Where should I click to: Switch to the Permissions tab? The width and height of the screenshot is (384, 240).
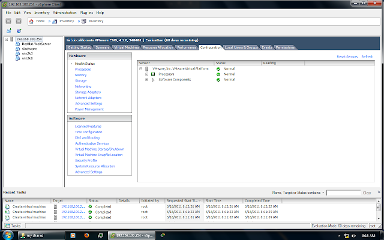click(285, 47)
